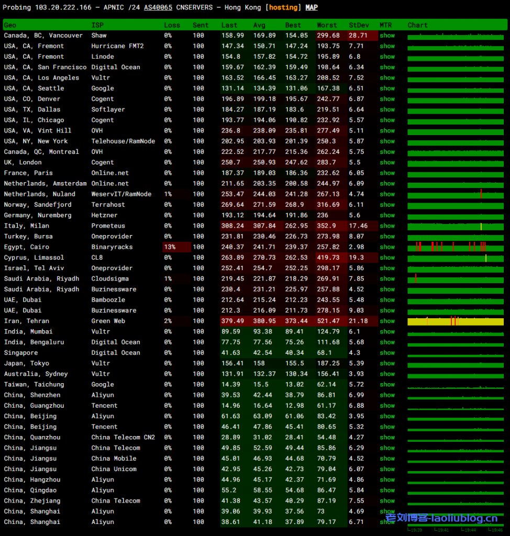Click the Cyprus Limassol latency chart
Screen dimensions: 510x536
455,258
